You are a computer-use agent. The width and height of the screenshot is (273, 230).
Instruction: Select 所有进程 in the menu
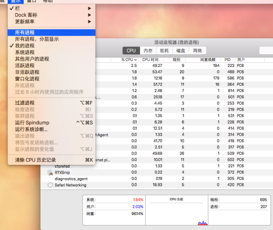tap(51, 32)
